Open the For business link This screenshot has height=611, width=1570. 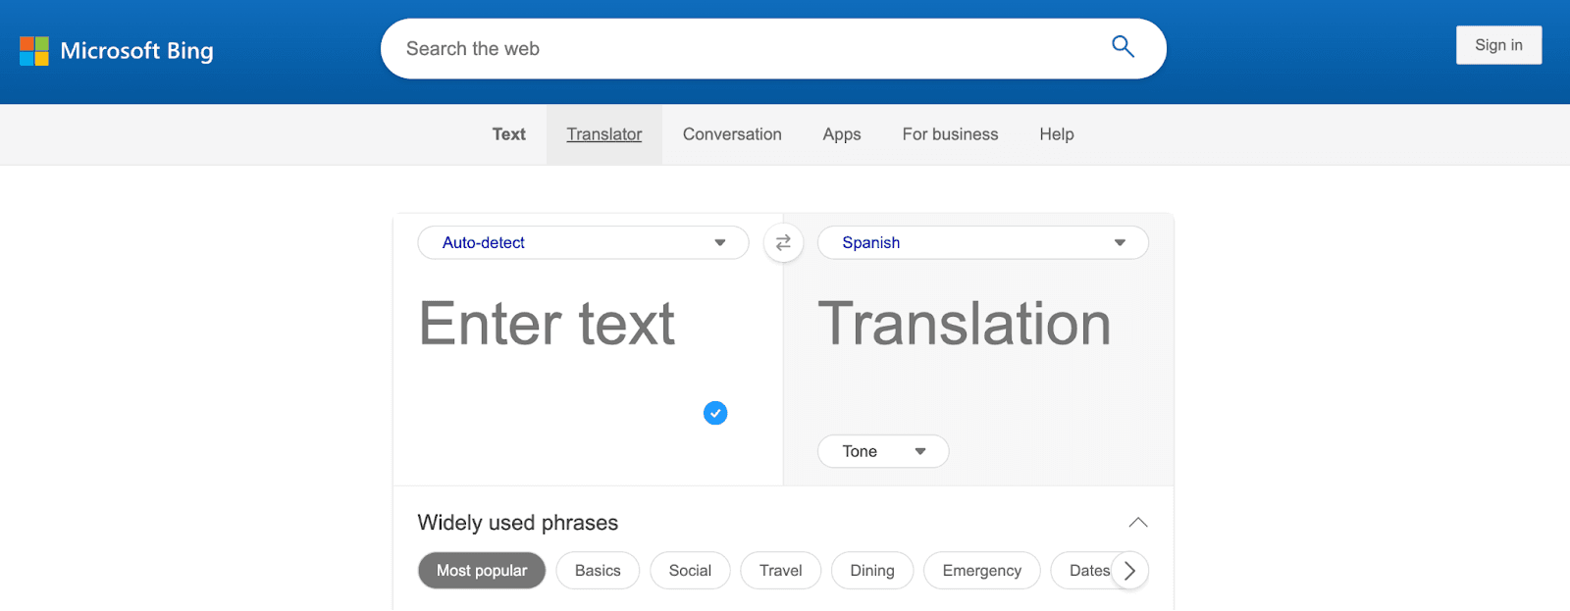tap(950, 134)
